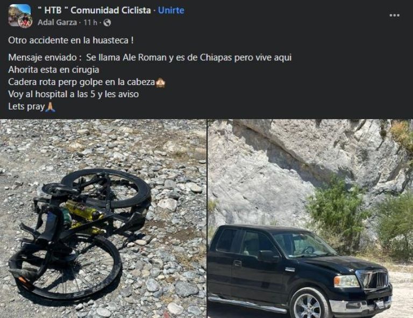This screenshot has width=413, height=318.
Task: Open the broken bicycle photo
Action: click(x=103, y=219)
